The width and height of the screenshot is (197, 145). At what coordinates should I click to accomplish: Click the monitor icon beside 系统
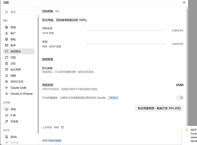coord(6,109)
